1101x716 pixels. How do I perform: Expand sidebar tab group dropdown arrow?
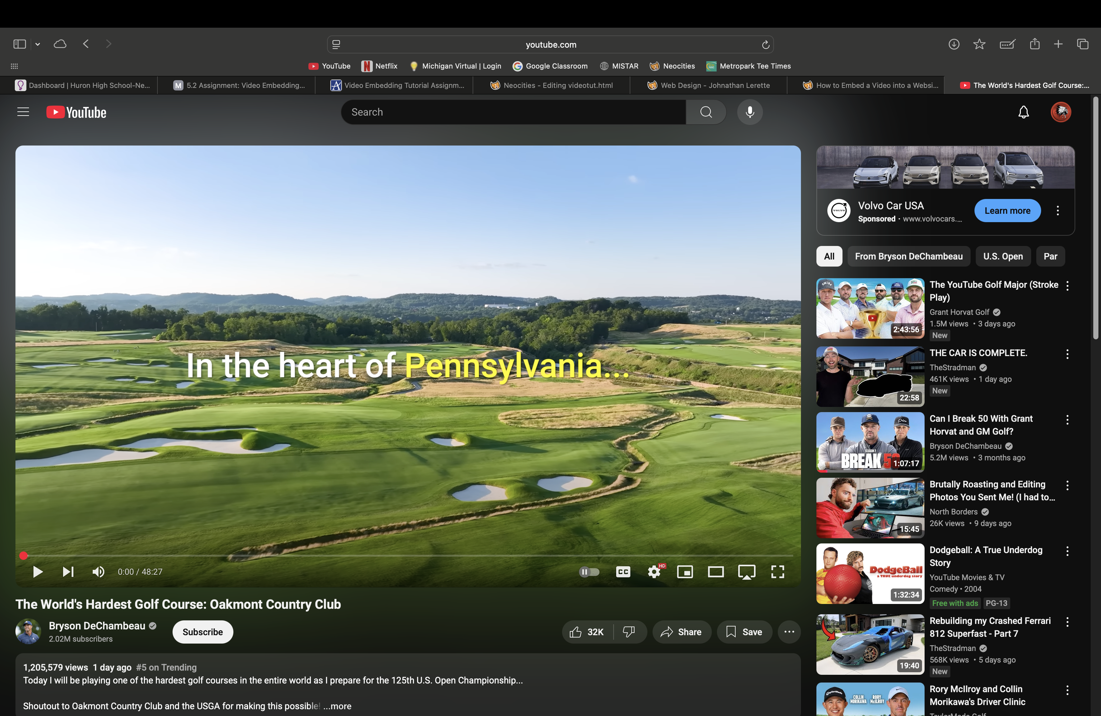38,44
